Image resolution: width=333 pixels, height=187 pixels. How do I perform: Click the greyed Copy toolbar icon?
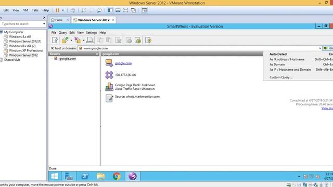click(109, 40)
